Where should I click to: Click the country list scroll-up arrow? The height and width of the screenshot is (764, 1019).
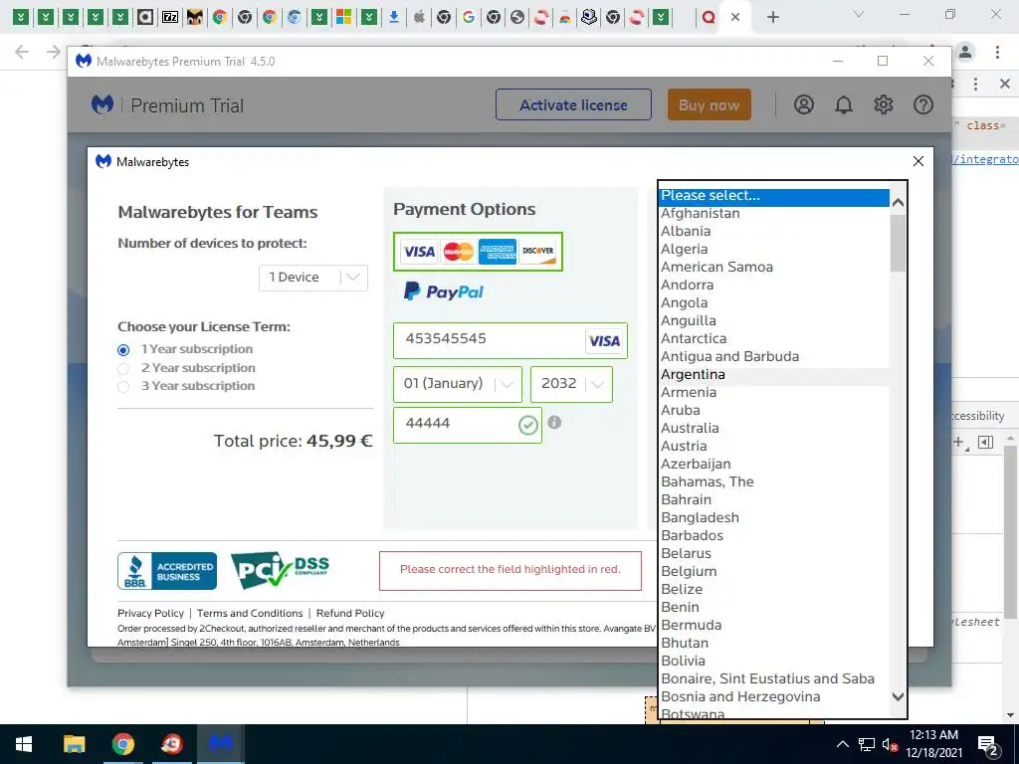898,203
